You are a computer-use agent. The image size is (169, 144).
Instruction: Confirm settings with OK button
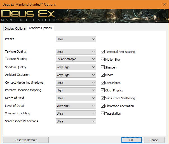(x=132, y=140)
